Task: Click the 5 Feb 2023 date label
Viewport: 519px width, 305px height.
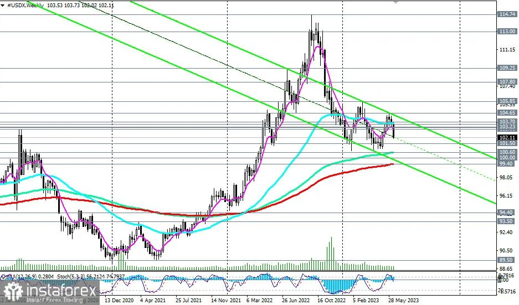Action: (x=366, y=301)
